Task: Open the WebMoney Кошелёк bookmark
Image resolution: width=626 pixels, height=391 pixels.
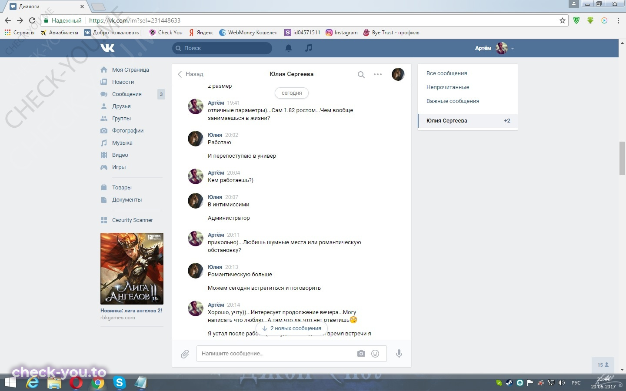Action: [x=248, y=33]
